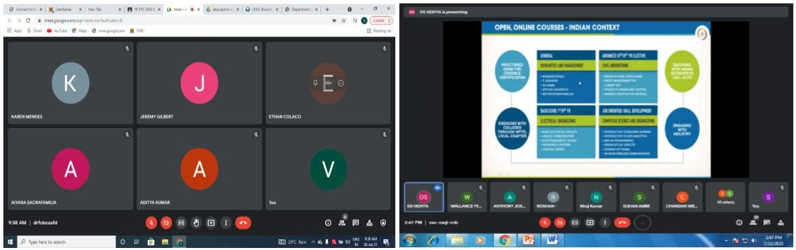Image resolution: width=796 pixels, height=250 pixels.
Task: Open the Reading list panel
Action: [379, 30]
